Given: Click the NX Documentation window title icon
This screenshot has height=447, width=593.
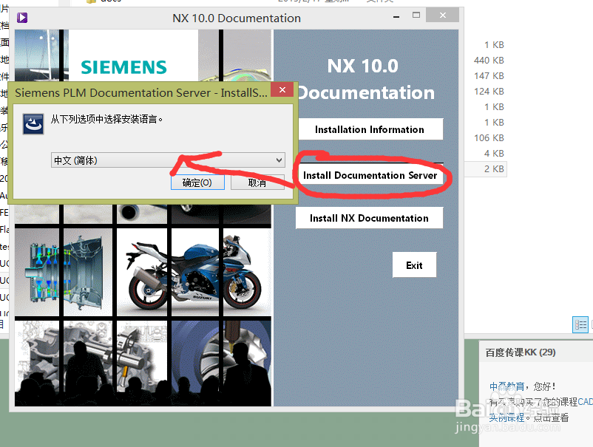Looking at the screenshot, I should coord(22,18).
